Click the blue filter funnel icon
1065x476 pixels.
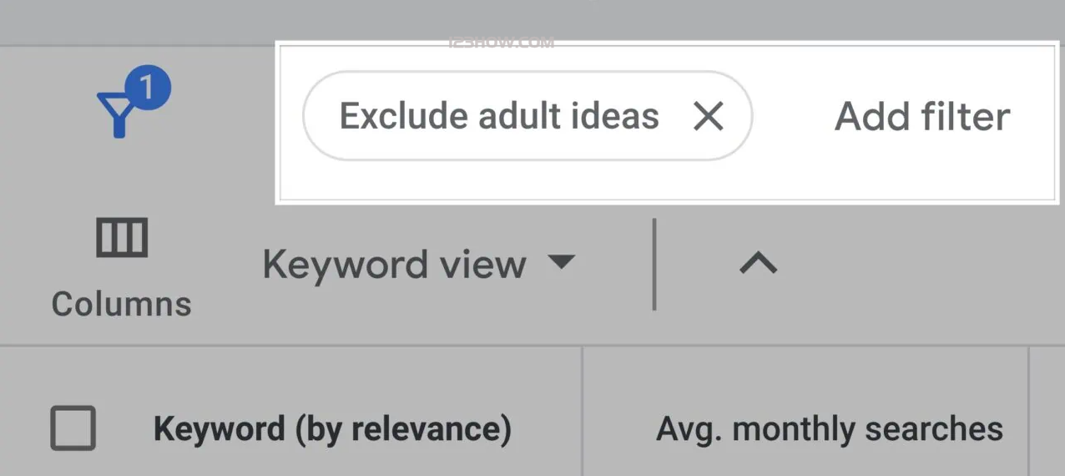point(117,114)
